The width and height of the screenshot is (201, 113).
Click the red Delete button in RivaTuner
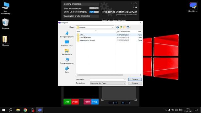[75, 102]
